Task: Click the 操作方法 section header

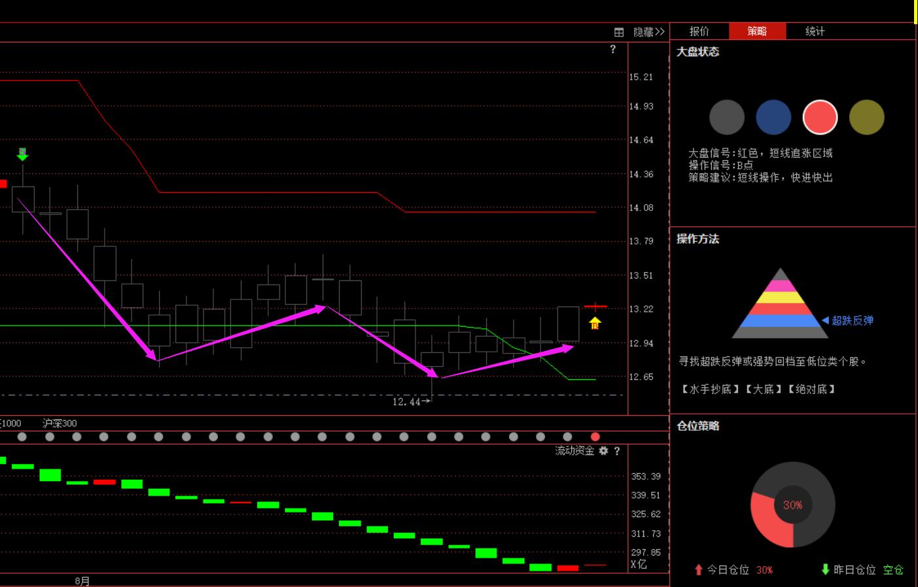Action: tap(697, 239)
